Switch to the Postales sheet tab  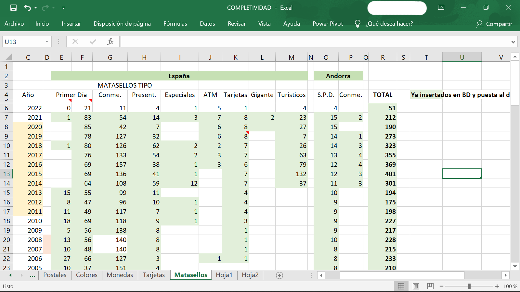click(55, 275)
